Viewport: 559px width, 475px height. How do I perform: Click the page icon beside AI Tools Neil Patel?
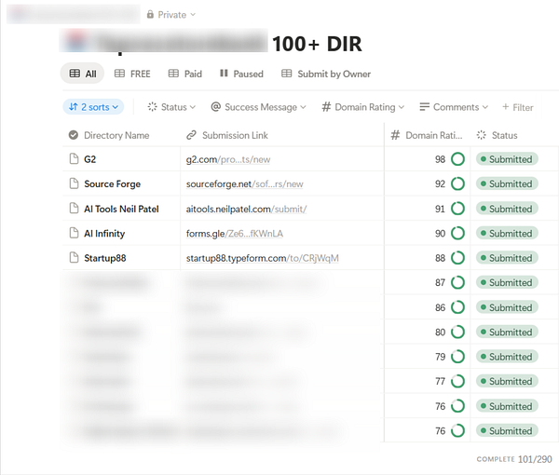(x=74, y=208)
